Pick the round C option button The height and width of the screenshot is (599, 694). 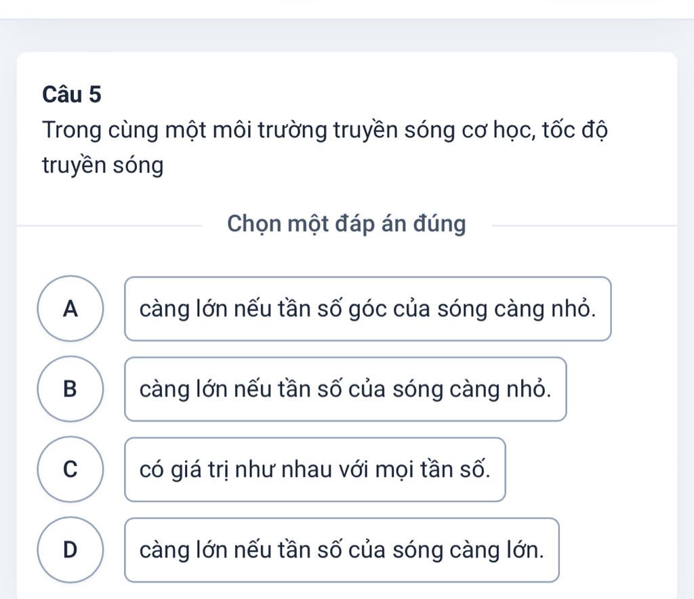tap(70, 470)
